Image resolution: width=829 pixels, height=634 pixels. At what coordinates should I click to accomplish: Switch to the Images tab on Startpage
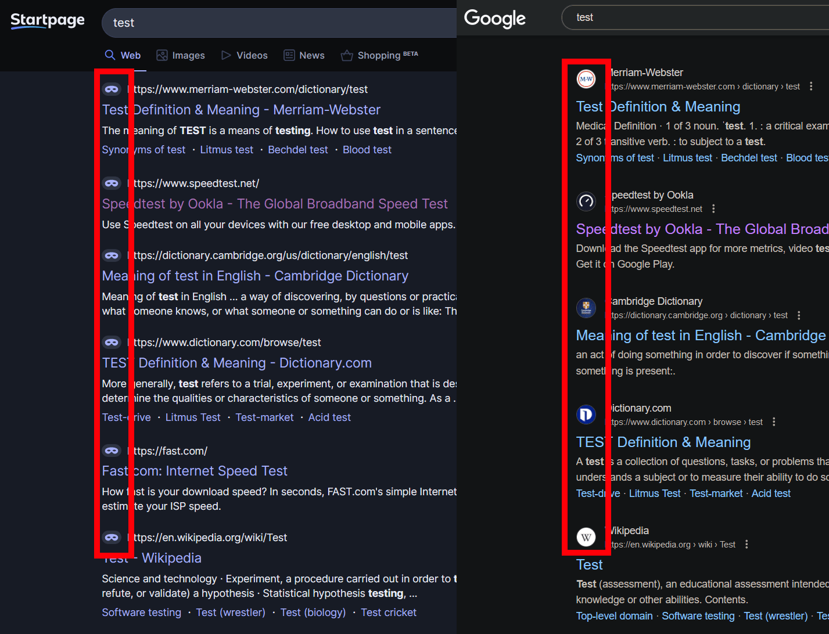(181, 55)
